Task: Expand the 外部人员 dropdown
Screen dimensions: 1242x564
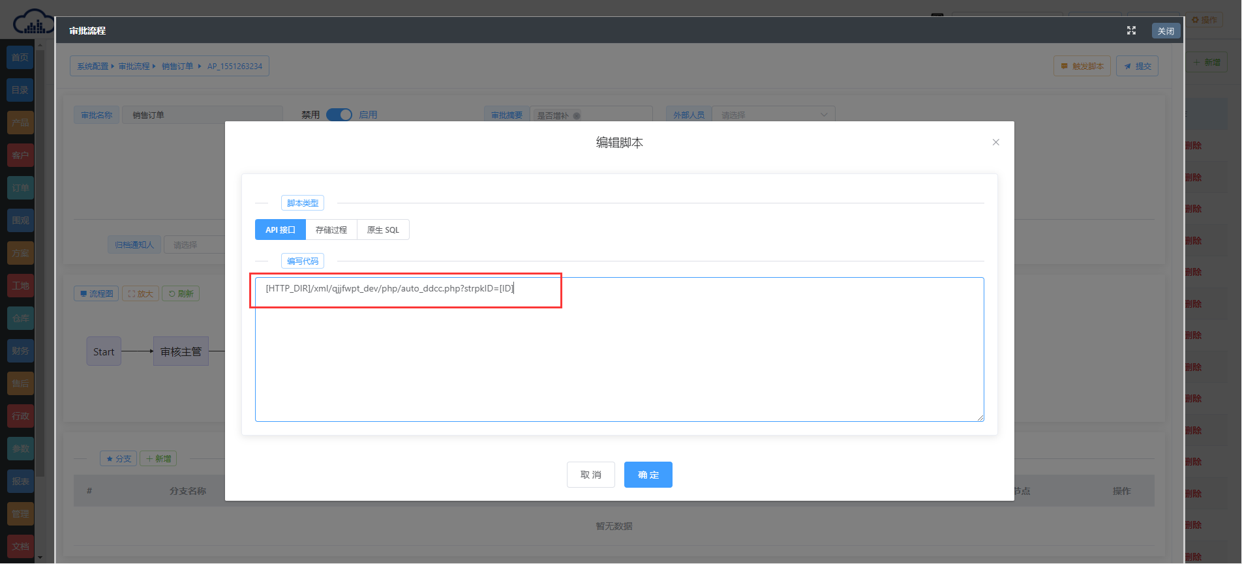Action: [773, 115]
